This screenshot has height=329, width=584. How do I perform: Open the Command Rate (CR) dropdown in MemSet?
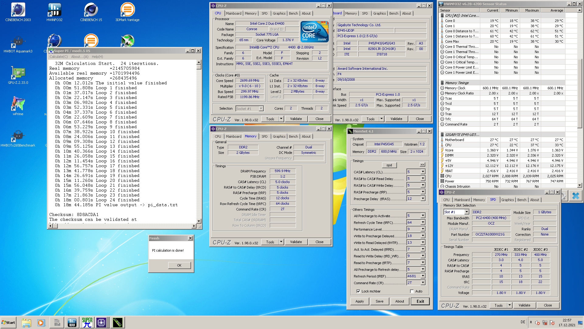point(423,283)
